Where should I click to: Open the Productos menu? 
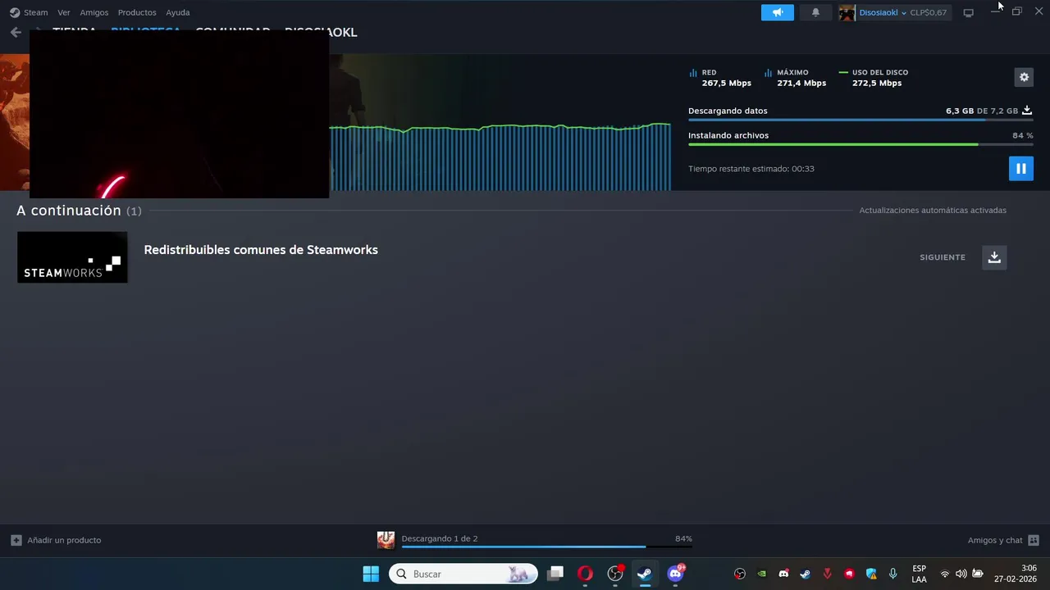(x=137, y=12)
